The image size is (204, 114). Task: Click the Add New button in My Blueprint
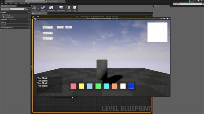pos(5,9)
